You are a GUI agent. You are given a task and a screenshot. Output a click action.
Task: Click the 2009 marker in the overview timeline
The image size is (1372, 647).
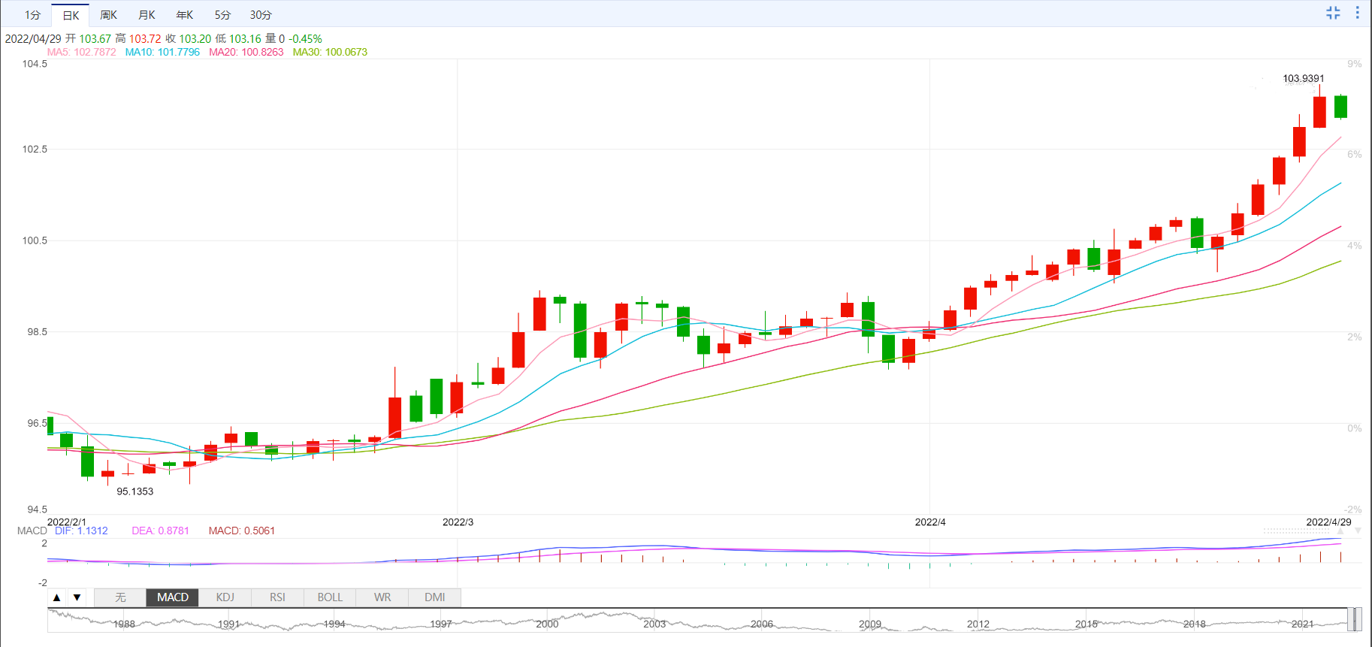[870, 624]
